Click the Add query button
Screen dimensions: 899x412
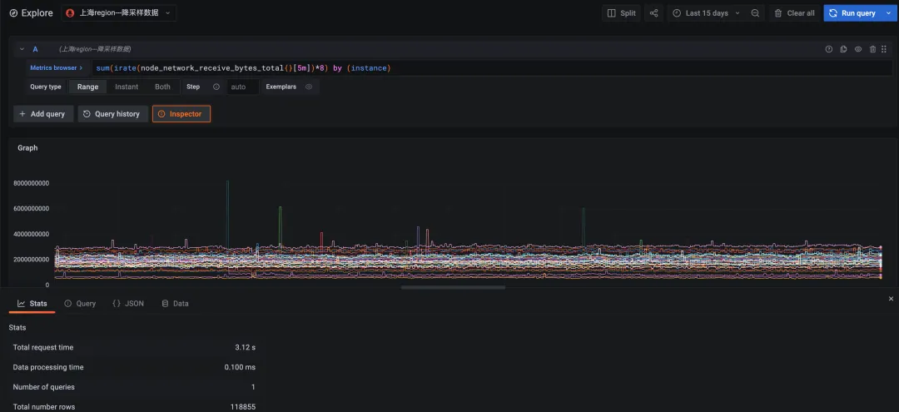pos(43,114)
